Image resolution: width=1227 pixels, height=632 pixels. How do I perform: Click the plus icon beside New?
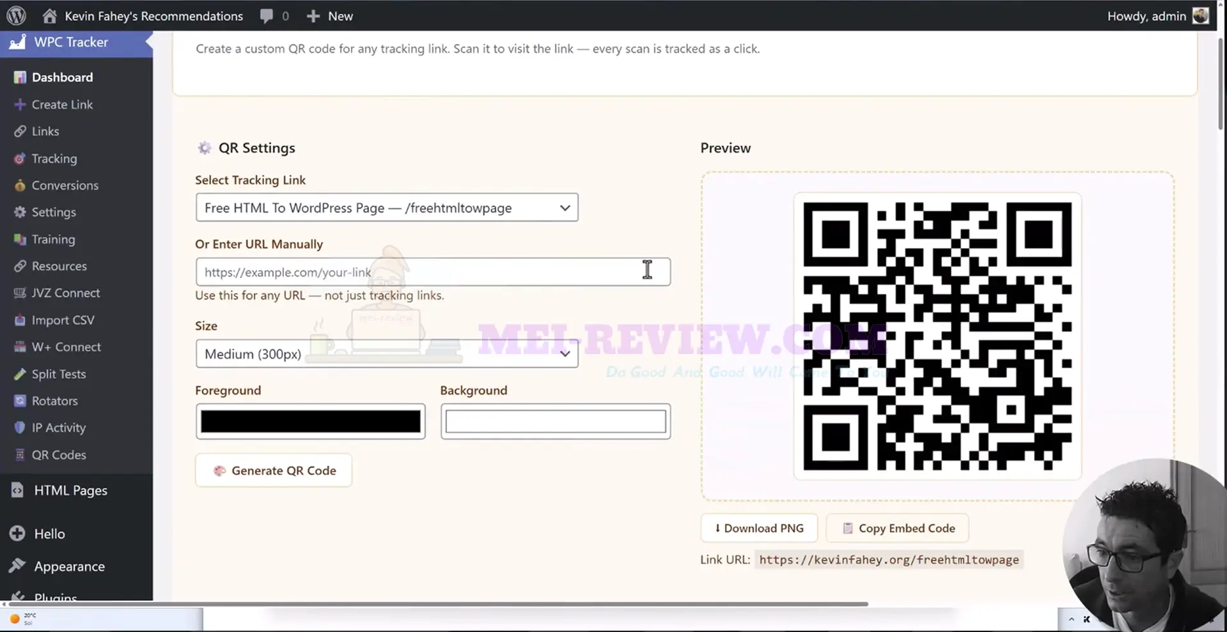pos(313,16)
